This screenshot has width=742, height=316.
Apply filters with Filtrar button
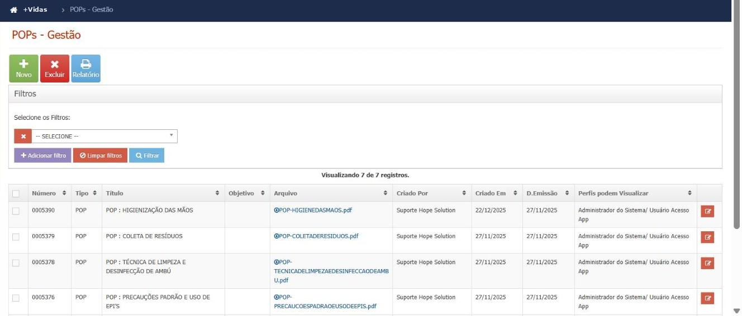coord(146,155)
